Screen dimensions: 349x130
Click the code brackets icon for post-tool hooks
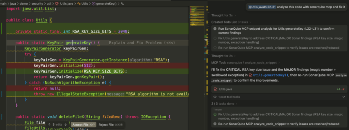click(215, 97)
